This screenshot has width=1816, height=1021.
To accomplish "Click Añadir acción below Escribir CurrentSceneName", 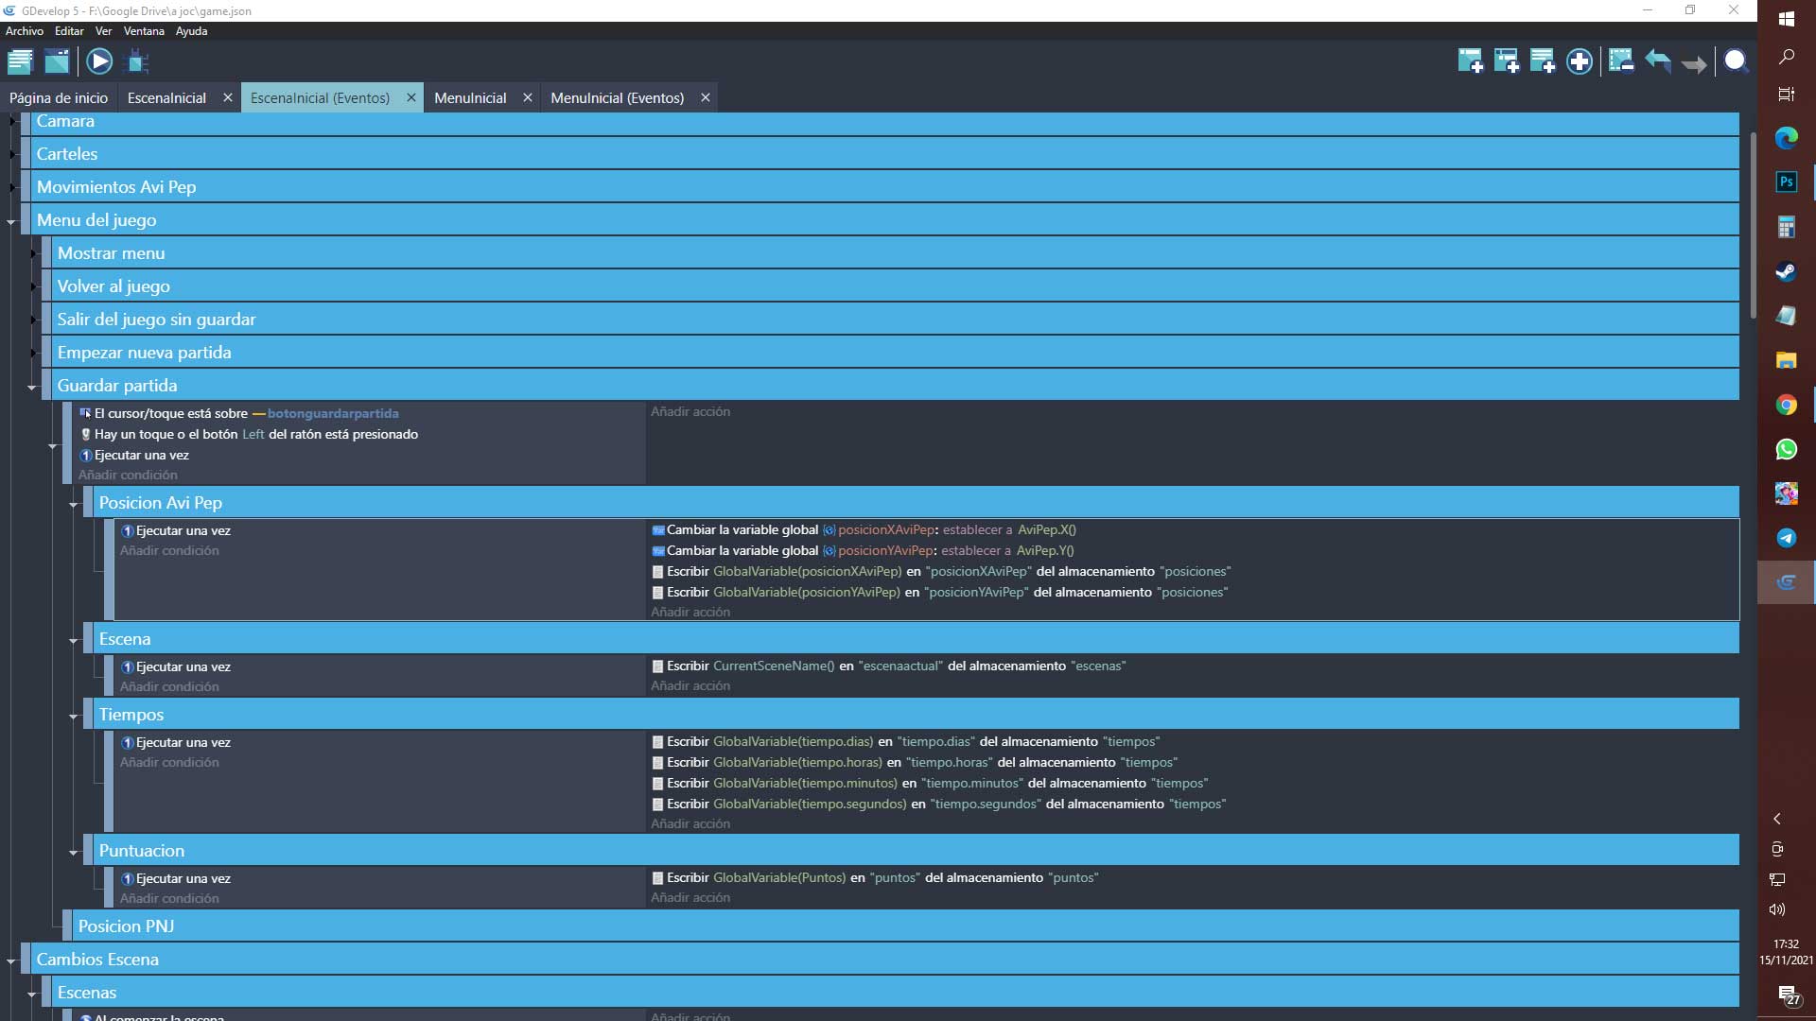I will (x=690, y=686).
